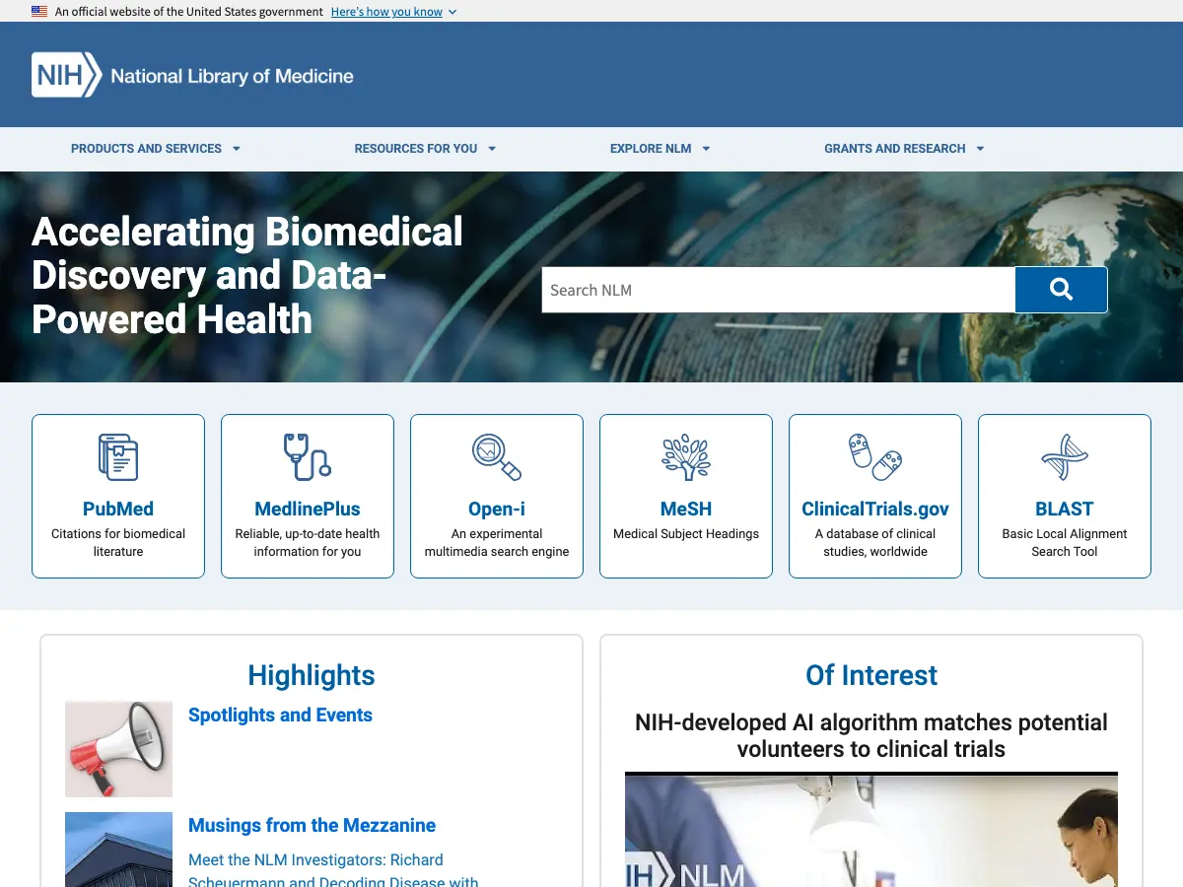The height and width of the screenshot is (887, 1183).
Task: Open the Grants and Research dropdown arrow
Action: point(980,149)
